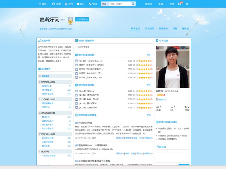Click the search keyword input field
The width and height of the screenshot is (226, 169).
120,4
